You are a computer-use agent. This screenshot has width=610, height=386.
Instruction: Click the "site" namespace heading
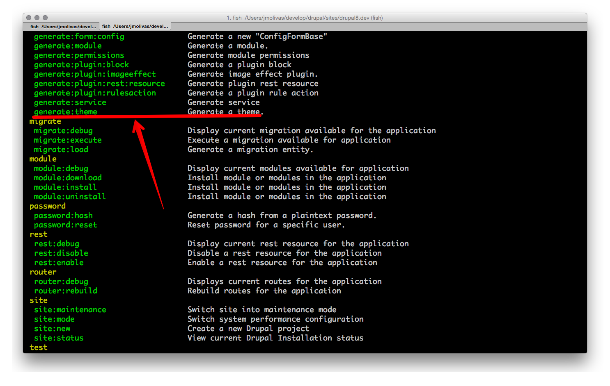click(39, 300)
